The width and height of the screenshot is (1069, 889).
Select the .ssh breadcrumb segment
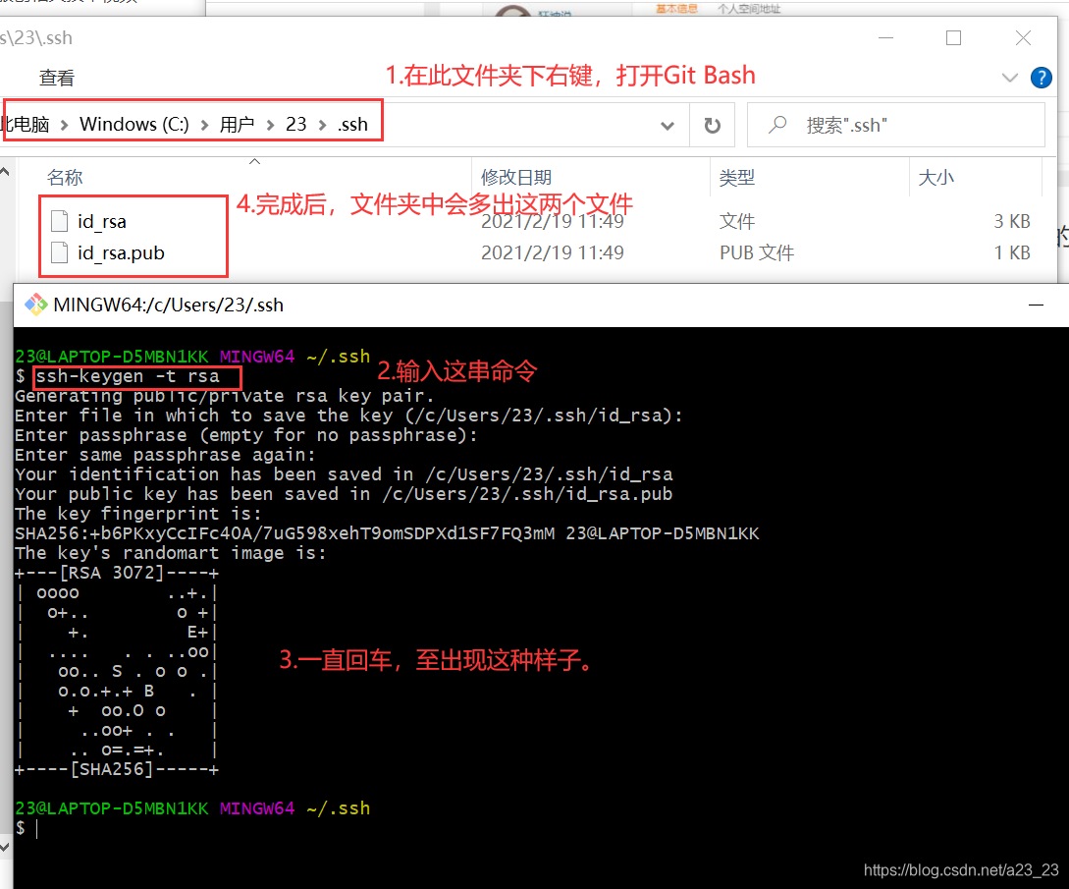[x=352, y=124]
